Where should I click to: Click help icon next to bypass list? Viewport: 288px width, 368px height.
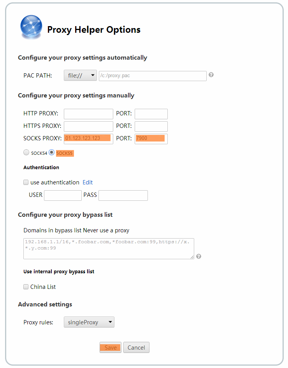(198, 256)
